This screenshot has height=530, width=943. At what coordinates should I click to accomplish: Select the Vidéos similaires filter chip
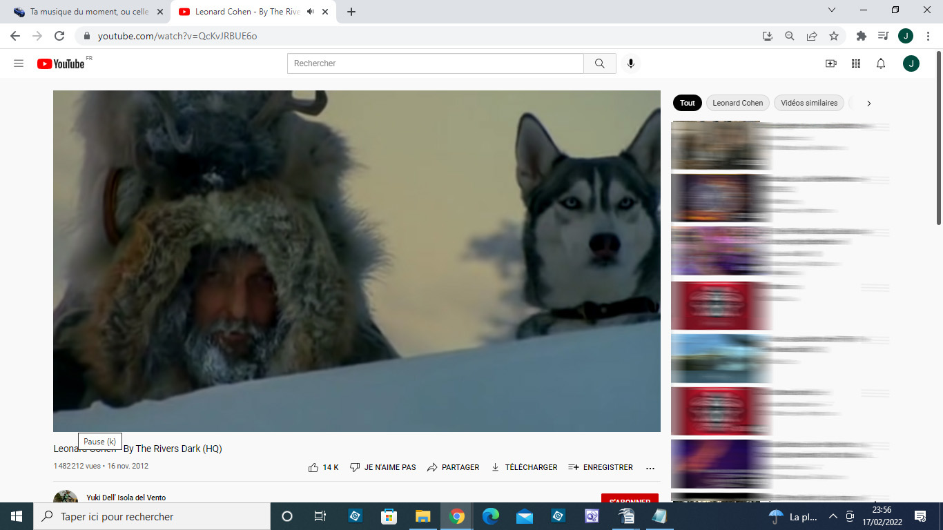click(808, 103)
